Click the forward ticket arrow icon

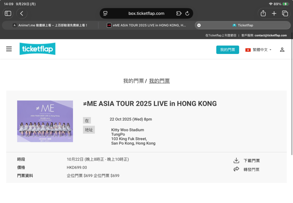[236, 169]
